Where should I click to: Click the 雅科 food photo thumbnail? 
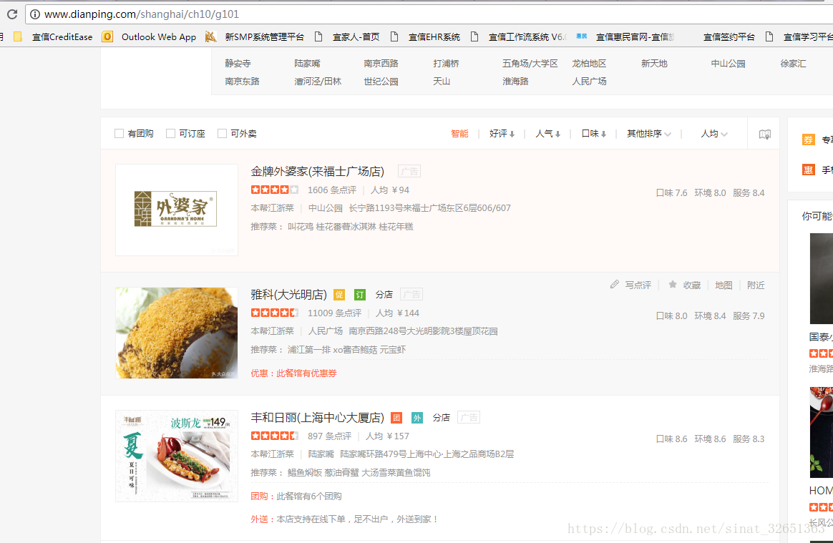pos(176,333)
